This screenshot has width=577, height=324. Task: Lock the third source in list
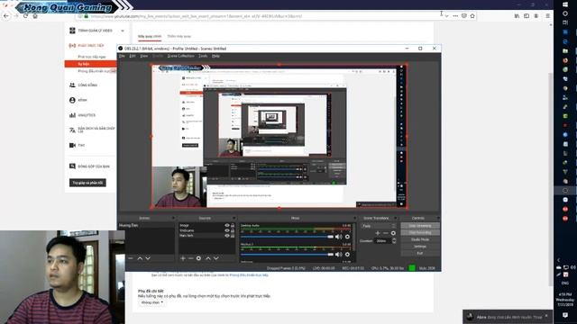click(233, 236)
